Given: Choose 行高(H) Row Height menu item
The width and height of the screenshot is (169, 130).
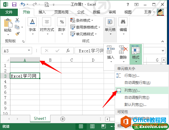Looking at the screenshot, I should [x=142, y=76].
